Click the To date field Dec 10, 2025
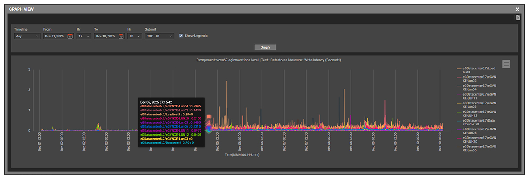Image resolution: width=529 pixels, height=179 pixels. pyautogui.click(x=106, y=36)
